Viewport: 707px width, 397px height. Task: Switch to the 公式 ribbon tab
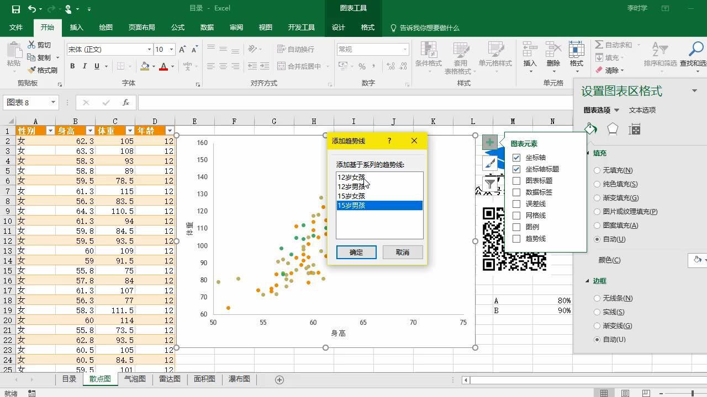pos(178,28)
